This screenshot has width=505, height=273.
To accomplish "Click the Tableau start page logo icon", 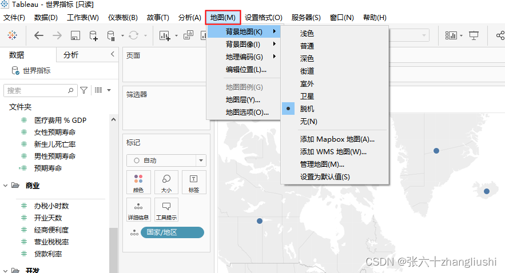I will point(12,35).
